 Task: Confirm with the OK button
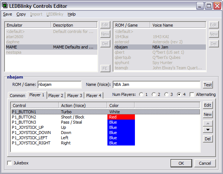coord(181,163)
